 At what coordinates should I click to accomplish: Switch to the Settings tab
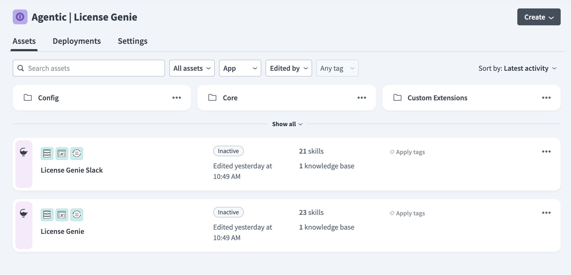[133, 41]
